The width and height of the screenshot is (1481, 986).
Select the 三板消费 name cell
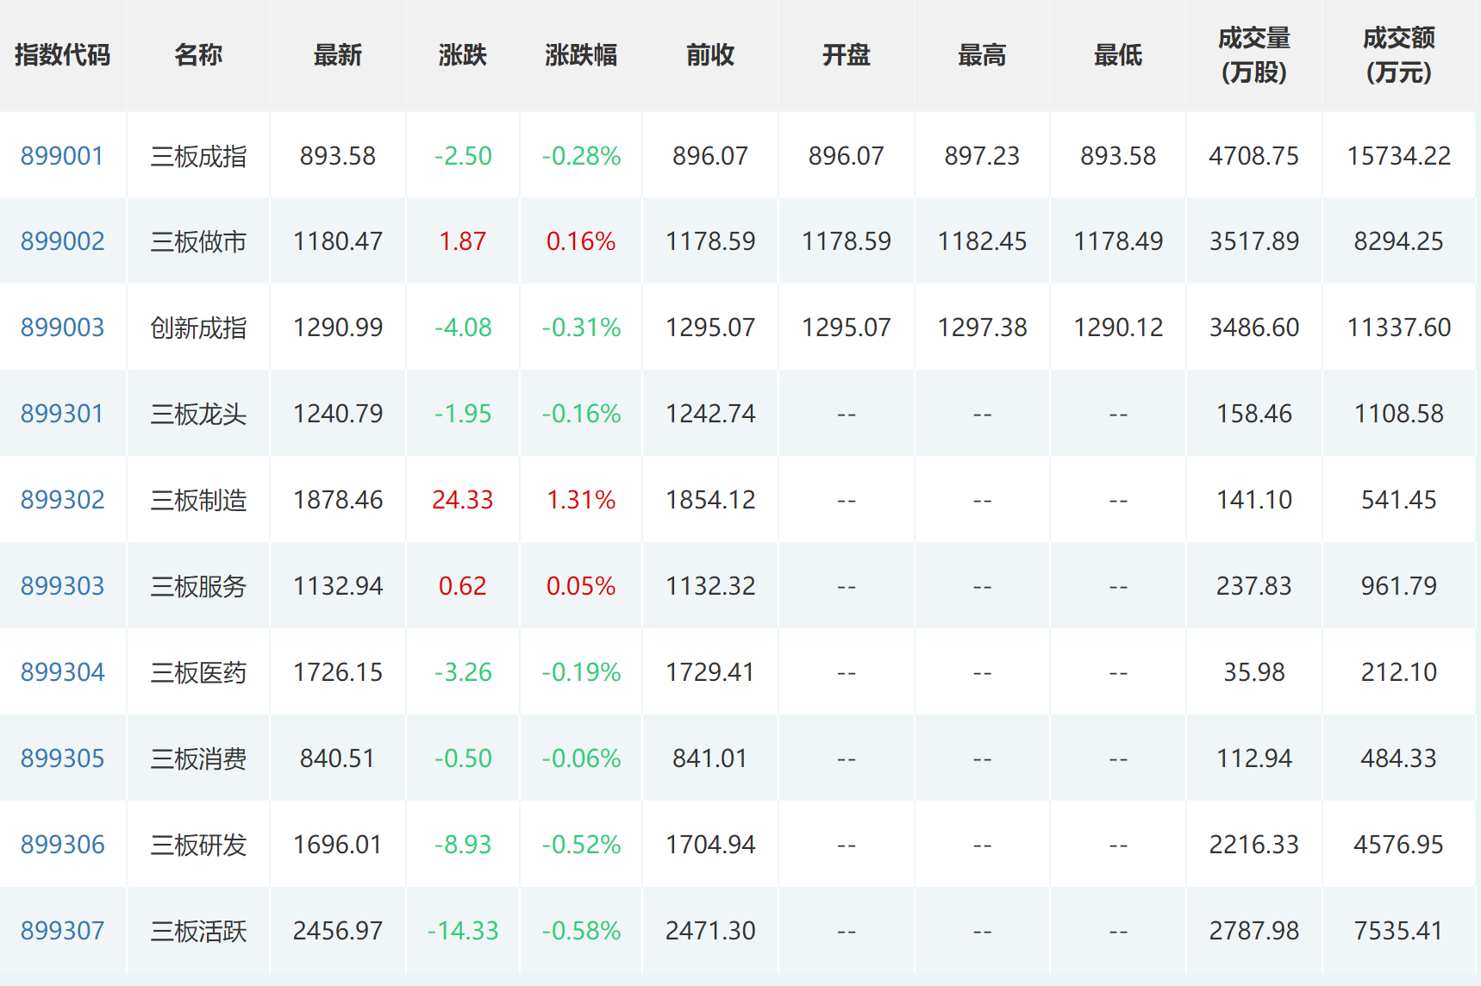click(198, 758)
